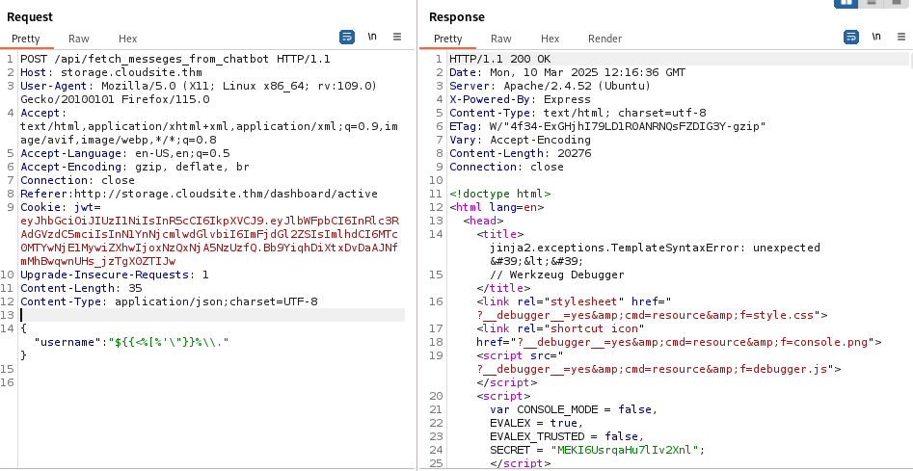Screen dimensions: 913x471
Task: Toggle non-printable characters (\n) in Response panel
Action: click(876, 37)
